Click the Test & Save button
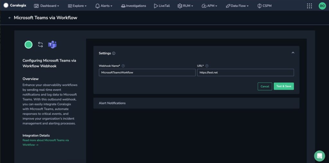Screen dimensions: 329x163 point(284,86)
